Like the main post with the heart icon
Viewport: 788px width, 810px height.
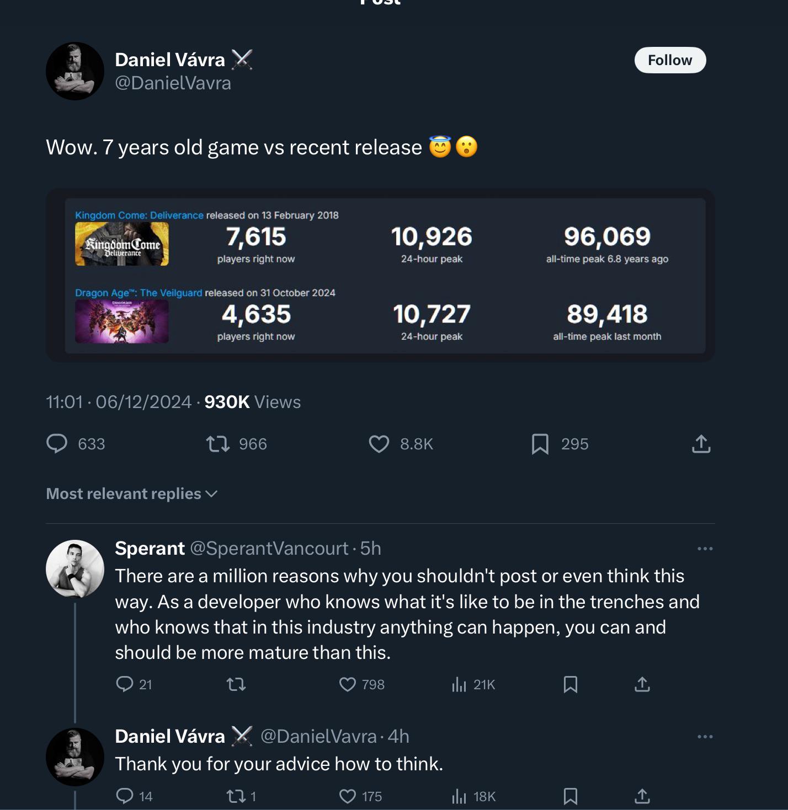point(379,444)
